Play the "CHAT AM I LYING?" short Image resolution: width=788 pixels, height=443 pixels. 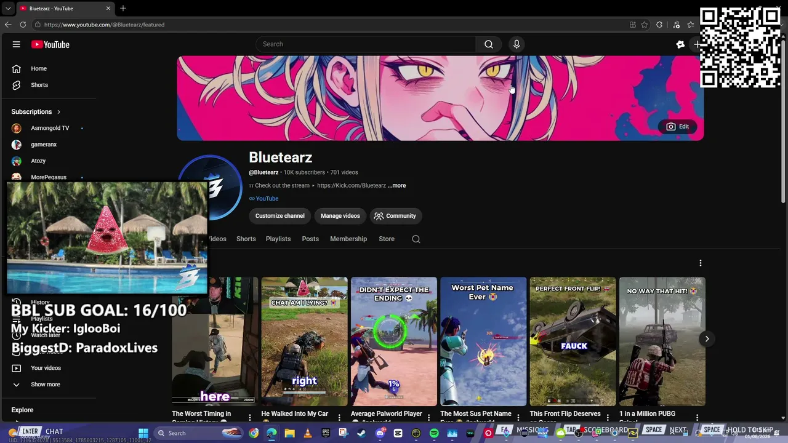pos(304,341)
